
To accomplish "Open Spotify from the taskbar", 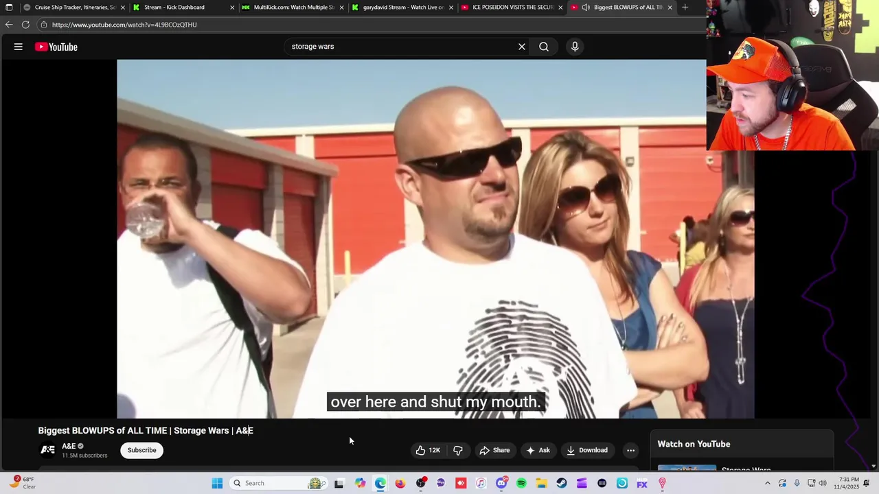I will click(521, 483).
